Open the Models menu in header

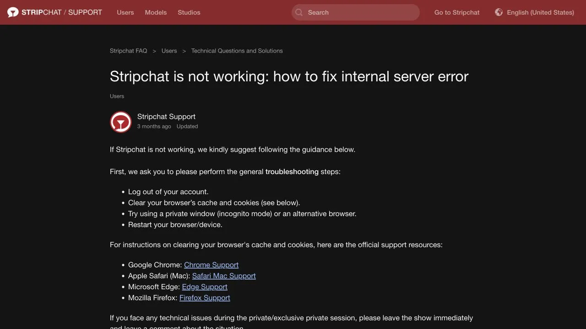coord(156,12)
